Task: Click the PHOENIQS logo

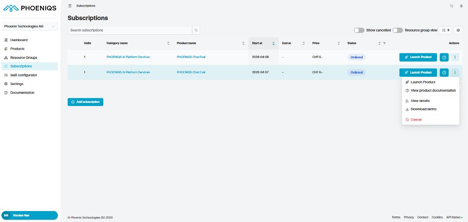Action: pyautogui.click(x=30, y=8)
